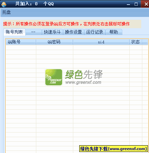Open the 快速乐斗 tab
This screenshot has height=153, width=149.
pos(52,32)
